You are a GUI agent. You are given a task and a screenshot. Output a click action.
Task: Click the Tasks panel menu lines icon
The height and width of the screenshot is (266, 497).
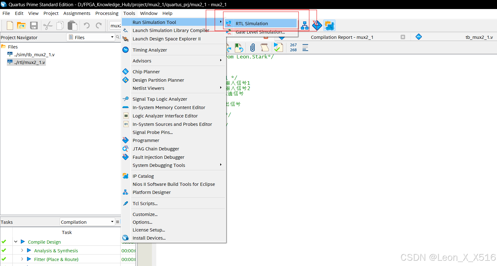tap(117, 222)
